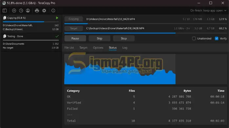Click the Total row label
This screenshot has height=128, width=229.
point(71,121)
